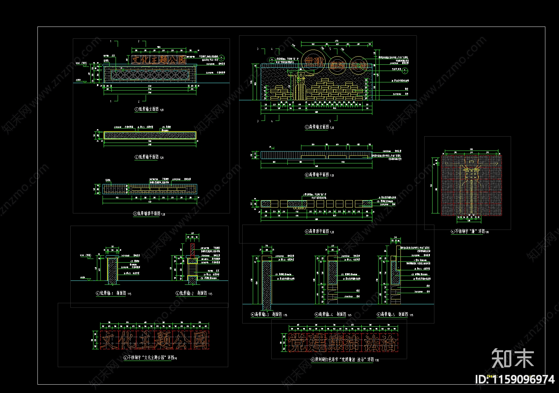
Task: Click the '高景墙-5 剖面图' title
Action: point(395,315)
